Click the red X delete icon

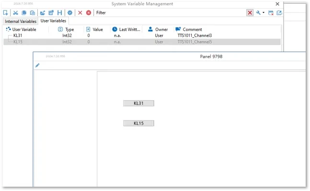click(80, 12)
